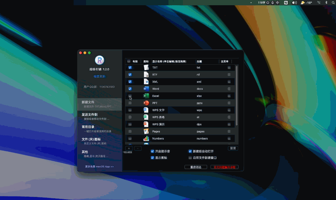Enable the WPS 文字 有效 checkbox

click(130, 110)
